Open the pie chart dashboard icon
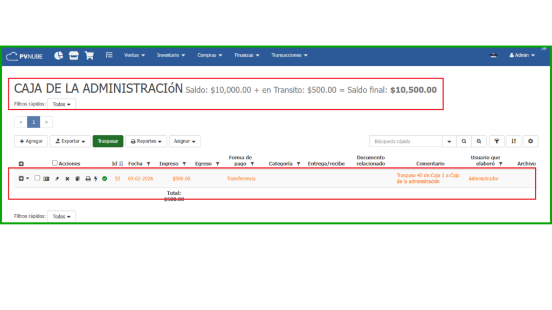The width and height of the screenshot is (552, 310). 59,55
